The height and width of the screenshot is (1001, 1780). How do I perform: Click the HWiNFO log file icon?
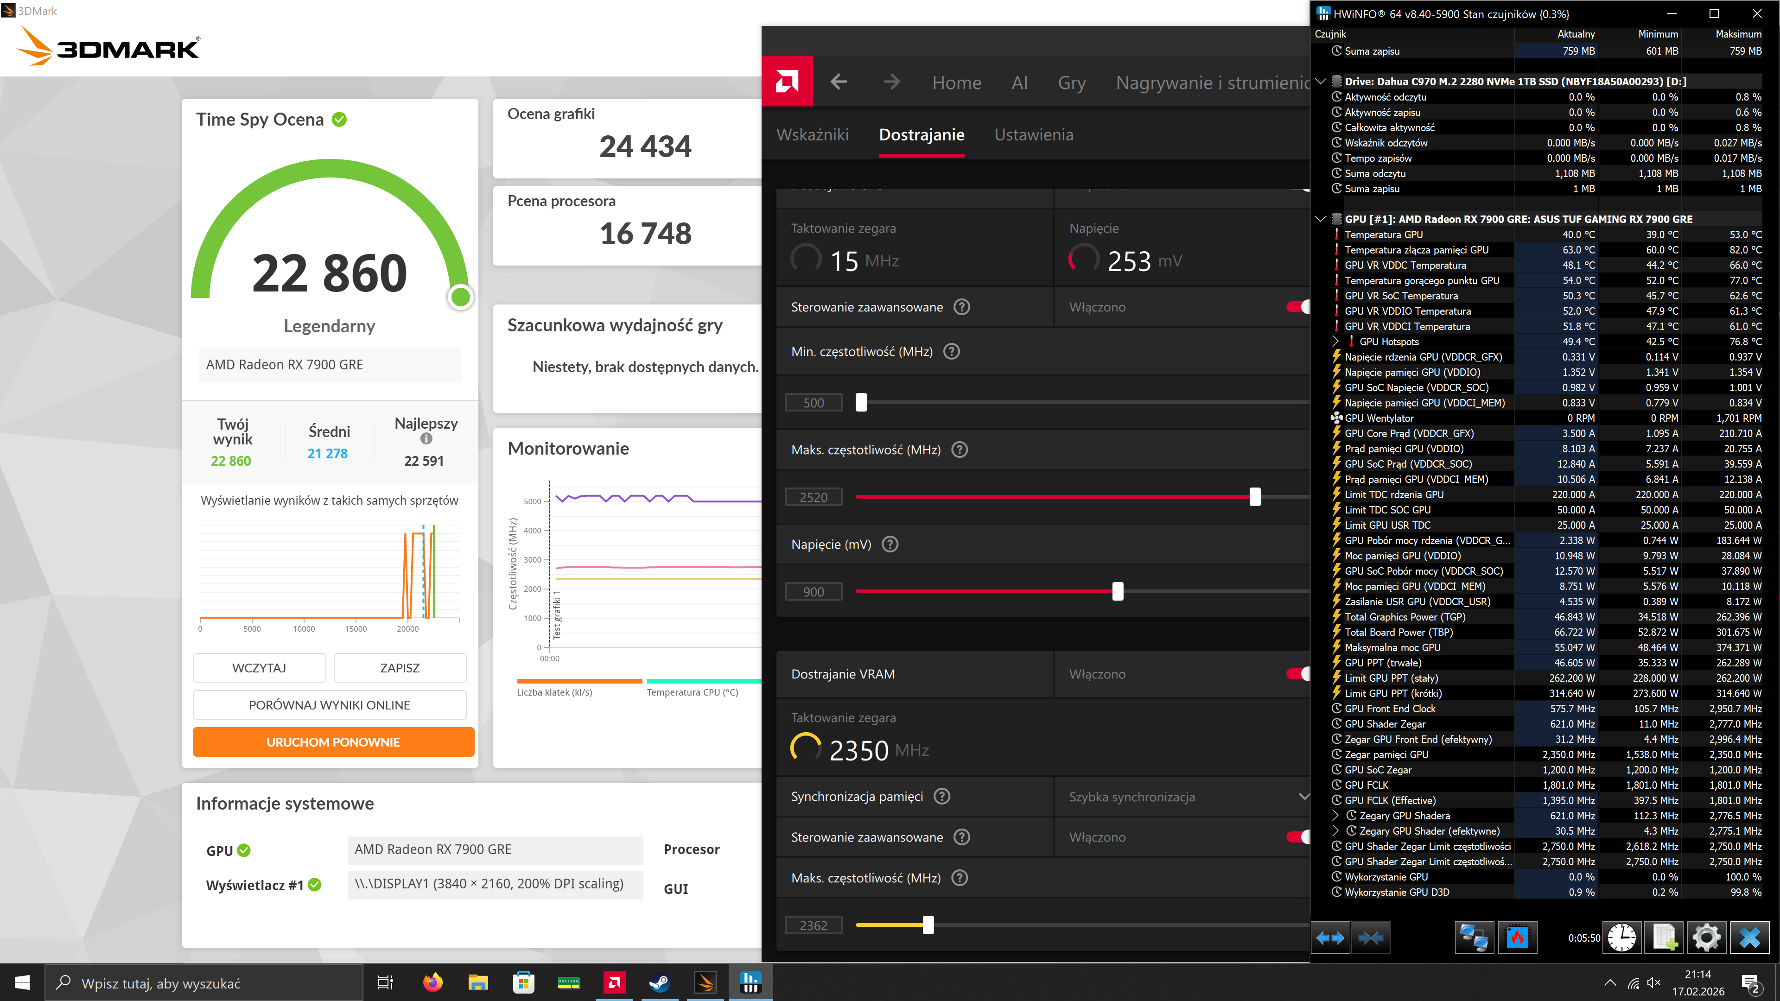pyautogui.click(x=1664, y=938)
